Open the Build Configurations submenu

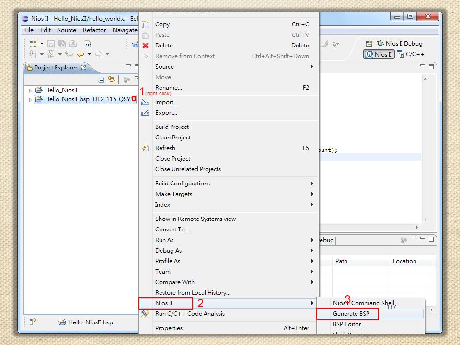coord(229,184)
